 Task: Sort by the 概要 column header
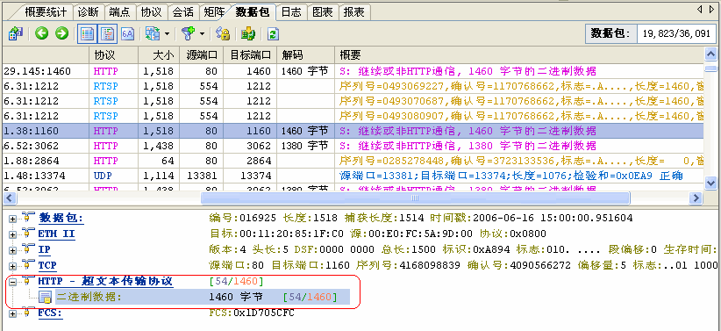point(519,55)
